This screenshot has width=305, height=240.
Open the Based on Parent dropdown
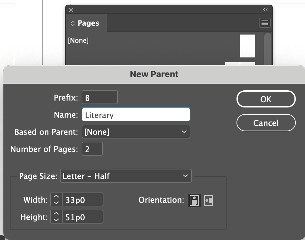(136, 132)
